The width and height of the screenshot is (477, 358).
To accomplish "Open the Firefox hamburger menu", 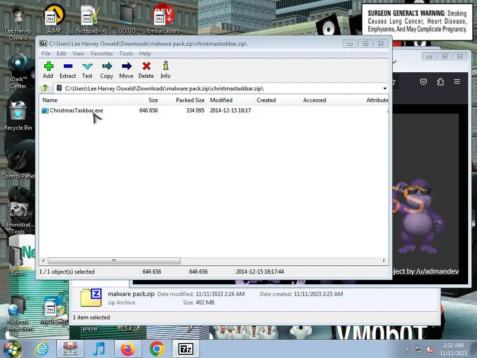I will tap(457, 82).
